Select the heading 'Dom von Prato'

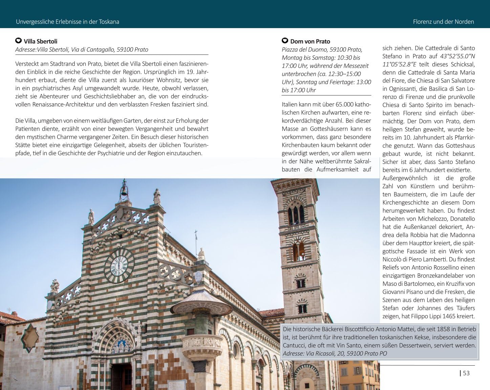click(x=310, y=41)
